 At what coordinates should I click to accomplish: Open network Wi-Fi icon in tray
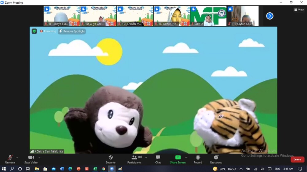pyautogui.click(x=255, y=169)
